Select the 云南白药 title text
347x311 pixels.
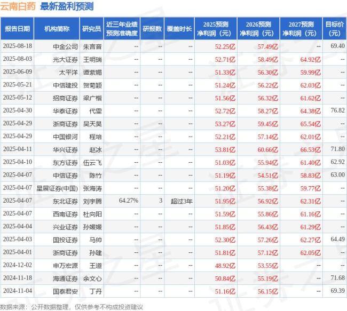click(18, 6)
